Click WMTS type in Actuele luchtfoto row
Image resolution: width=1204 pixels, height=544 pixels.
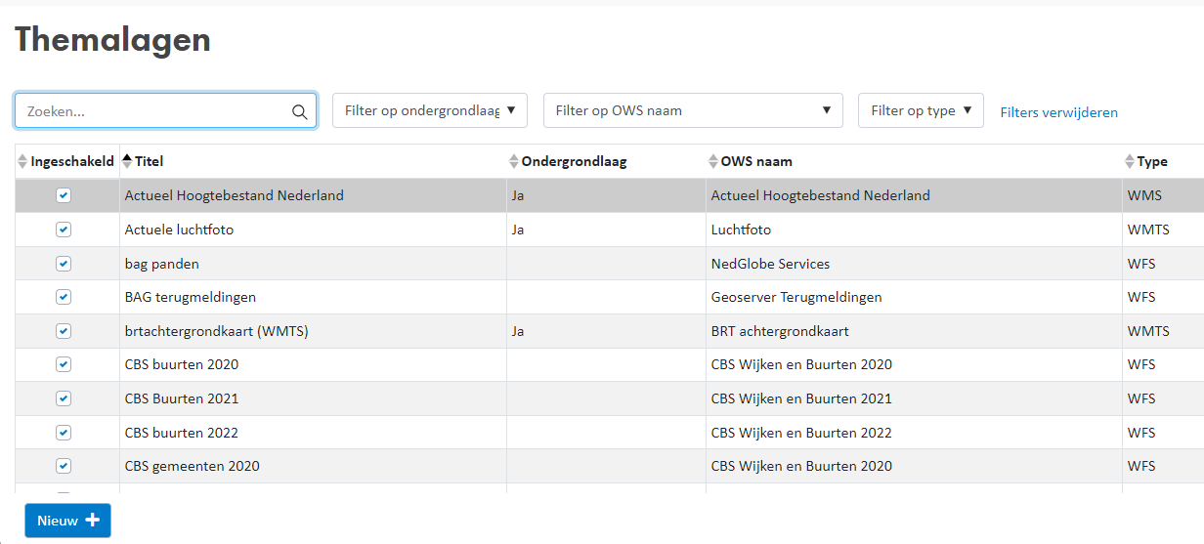pyautogui.click(x=1148, y=230)
